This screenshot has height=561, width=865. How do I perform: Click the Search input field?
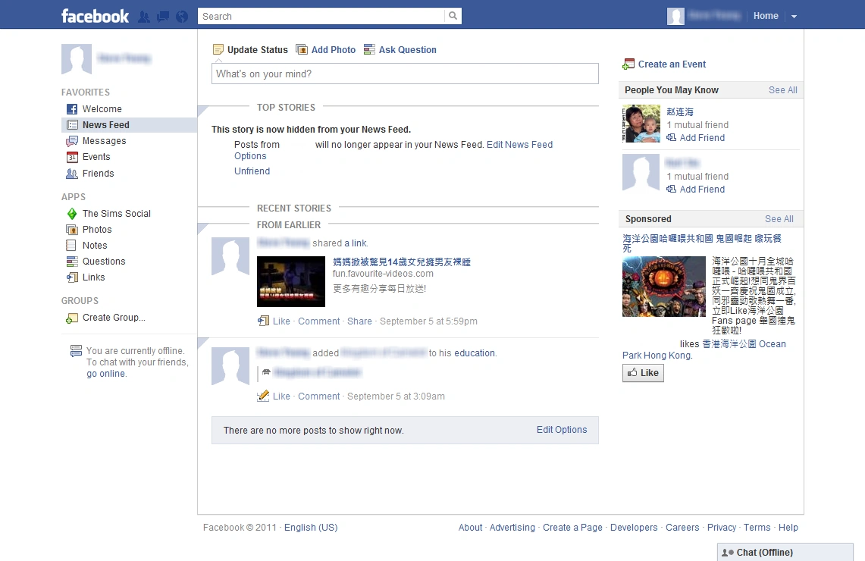pyautogui.click(x=321, y=16)
